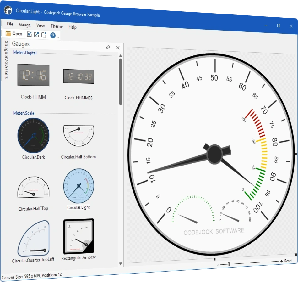Click the blue help question-mark icon
Image resolution: width=298 pixels, height=282 pixels.
coord(53,36)
